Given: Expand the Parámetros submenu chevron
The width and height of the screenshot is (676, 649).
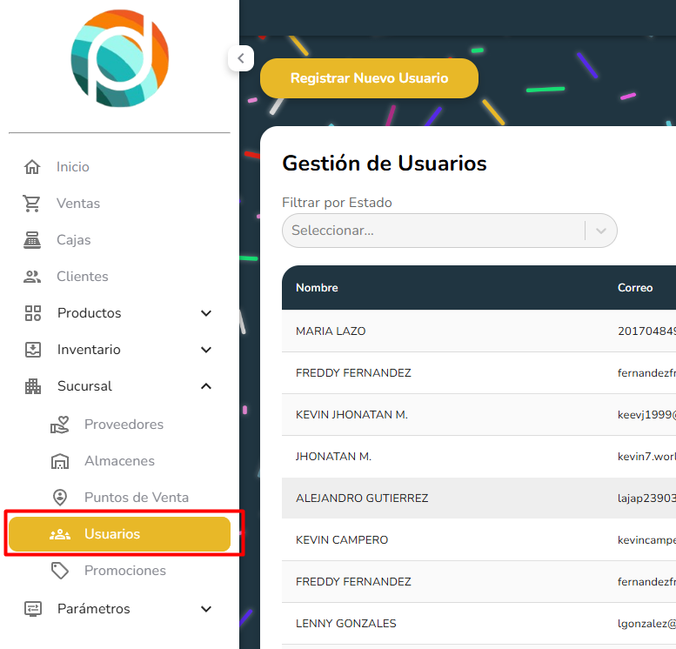Looking at the screenshot, I should 206,609.
